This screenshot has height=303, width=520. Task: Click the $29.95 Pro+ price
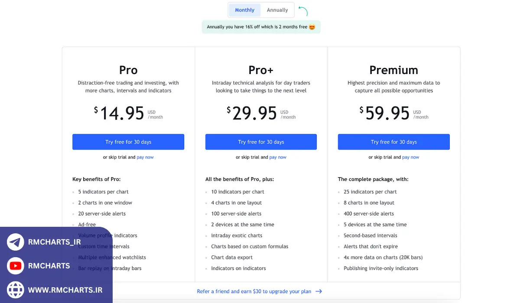pyautogui.click(x=255, y=113)
